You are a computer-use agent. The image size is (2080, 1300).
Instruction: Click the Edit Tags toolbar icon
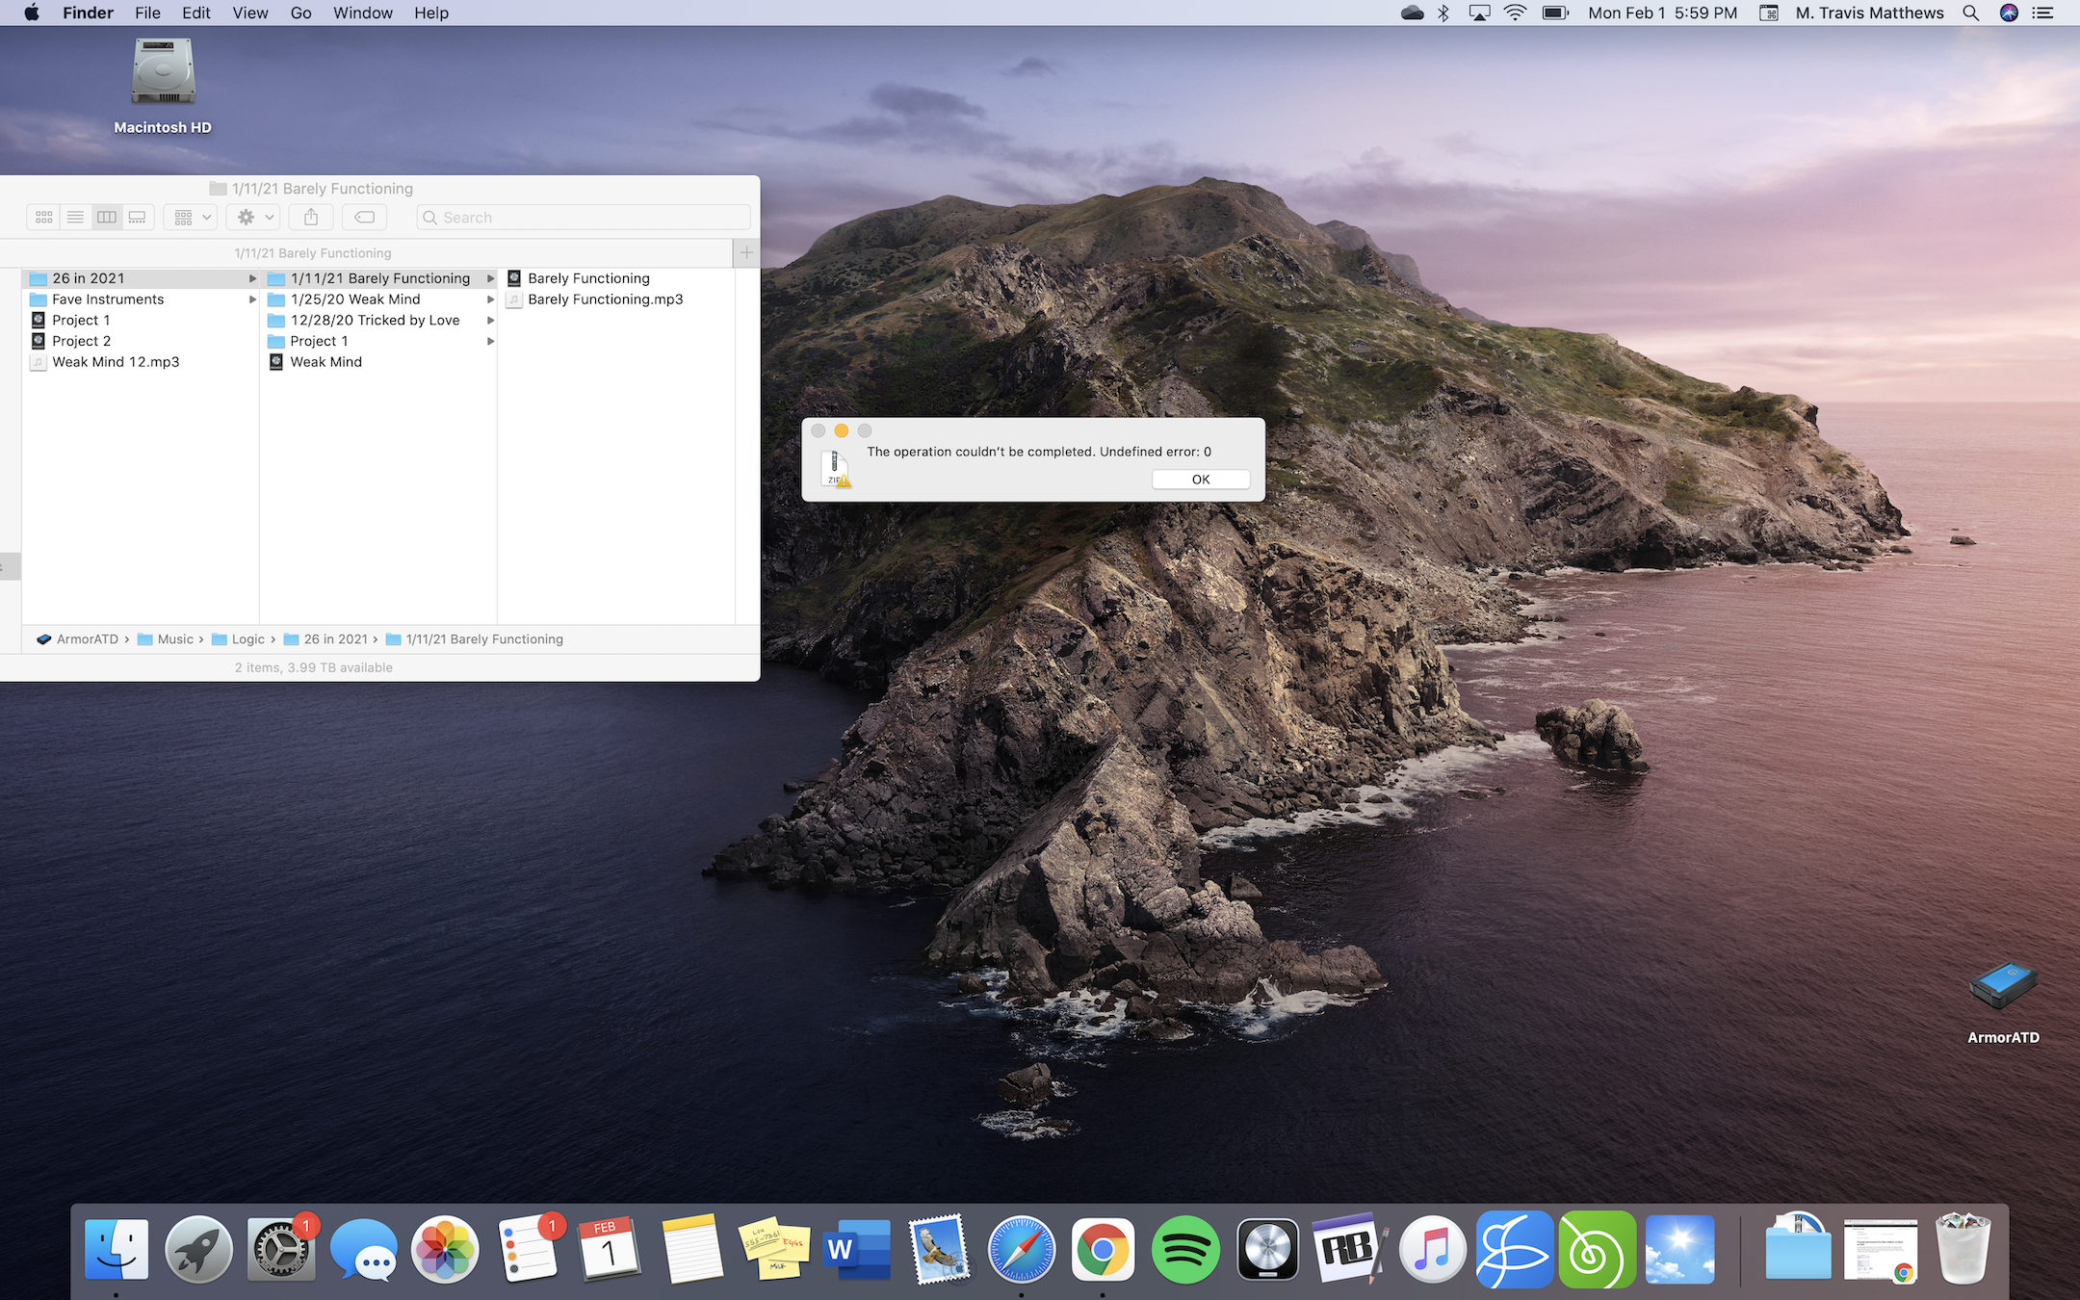coord(365,218)
